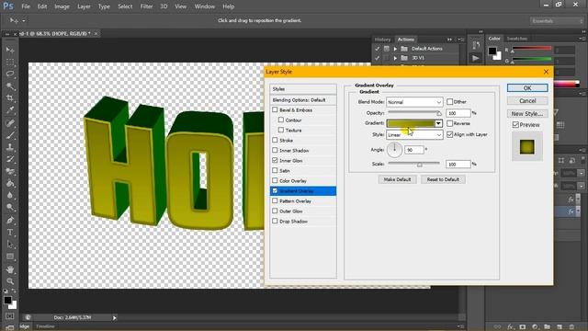588x331 pixels.
Task: Select the Move tool in toolbar
Action: coord(10,50)
